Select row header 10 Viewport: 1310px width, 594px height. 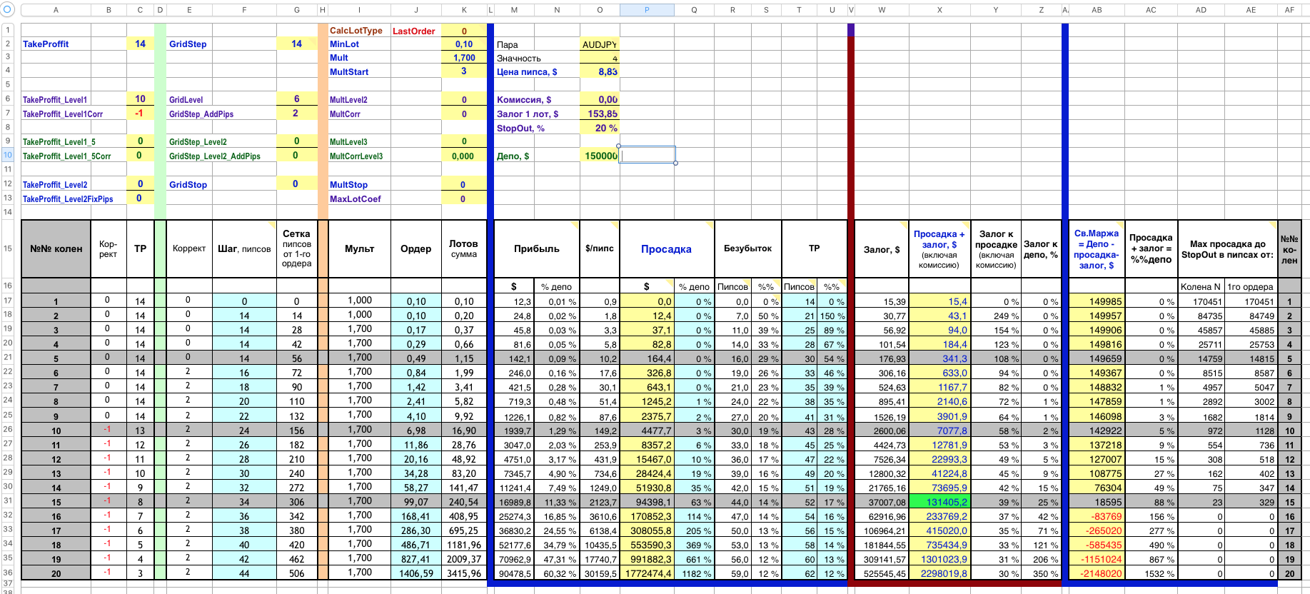click(x=8, y=155)
